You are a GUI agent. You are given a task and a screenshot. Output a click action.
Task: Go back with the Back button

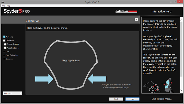tap(116, 99)
